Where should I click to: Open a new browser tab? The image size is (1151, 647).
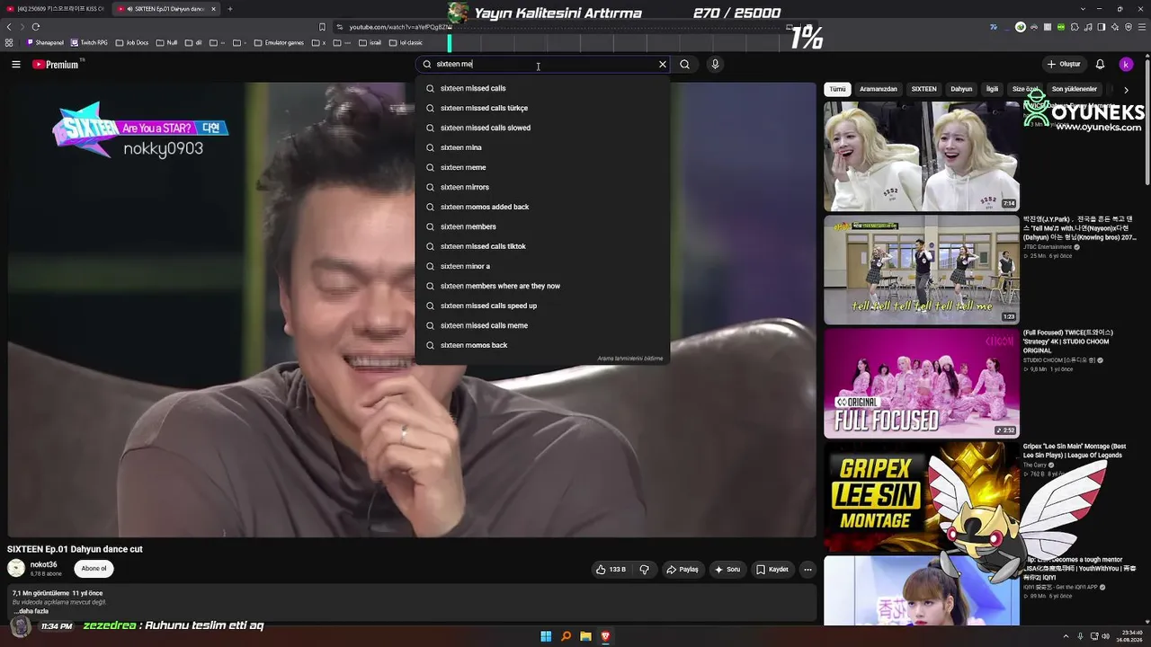pyautogui.click(x=229, y=9)
